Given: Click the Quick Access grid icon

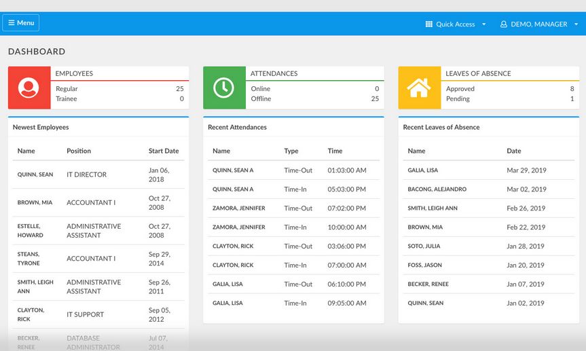Looking at the screenshot, I should 428,24.
